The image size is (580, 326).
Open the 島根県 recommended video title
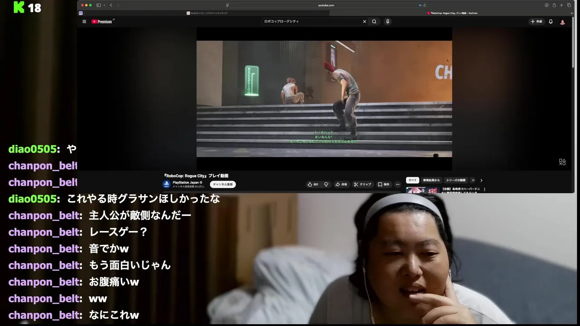(461, 190)
